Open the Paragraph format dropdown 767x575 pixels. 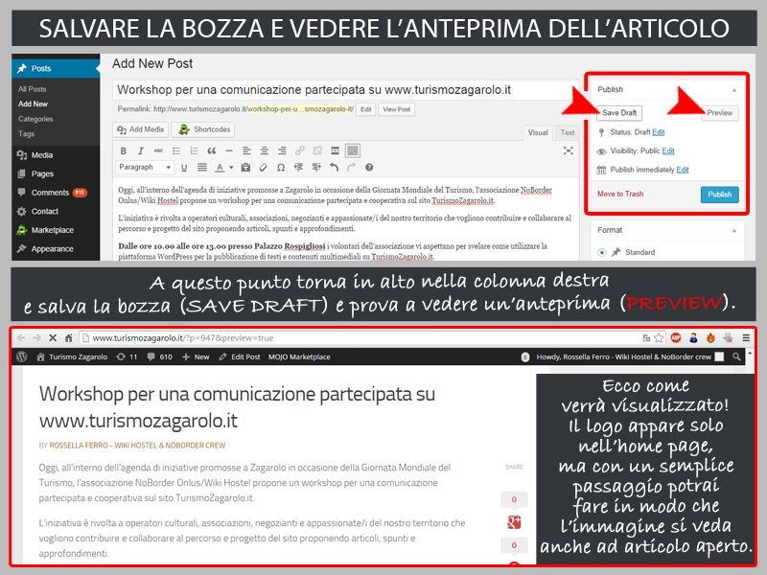pos(145,167)
